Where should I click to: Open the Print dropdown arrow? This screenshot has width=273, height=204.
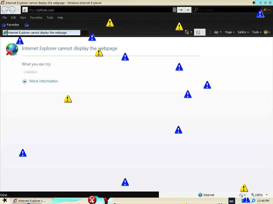click(220, 32)
